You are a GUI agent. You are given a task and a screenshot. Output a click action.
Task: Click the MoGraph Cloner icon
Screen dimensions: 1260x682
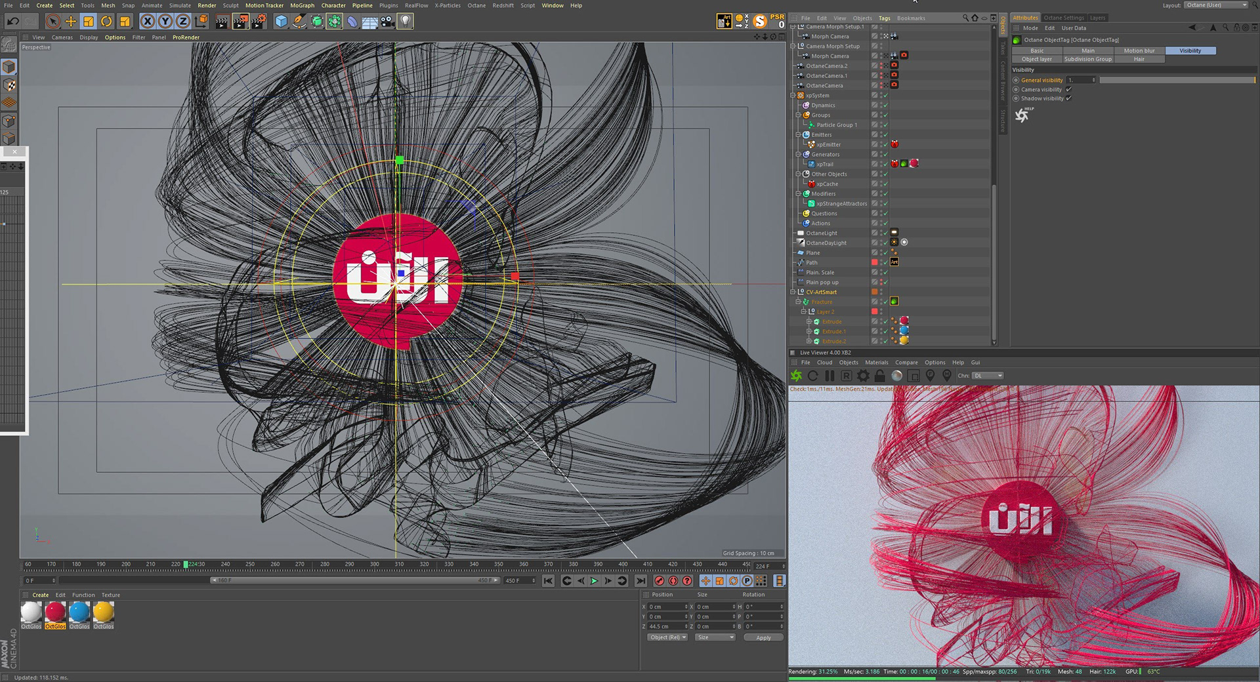click(x=335, y=22)
